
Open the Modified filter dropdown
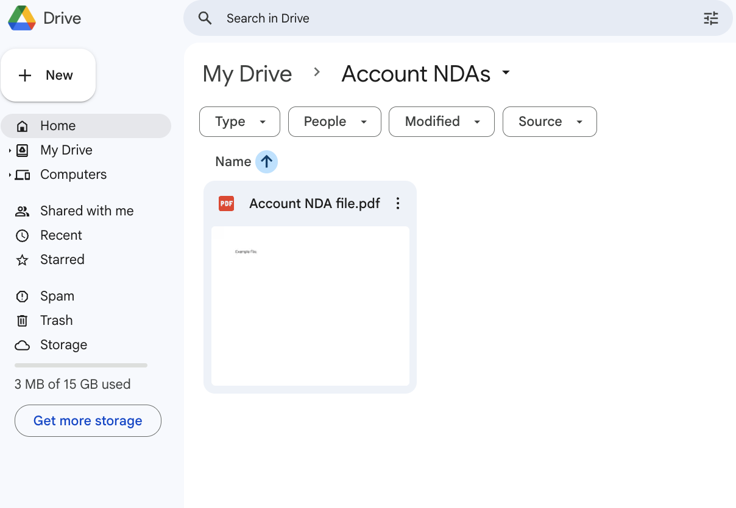tap(441, 122)
